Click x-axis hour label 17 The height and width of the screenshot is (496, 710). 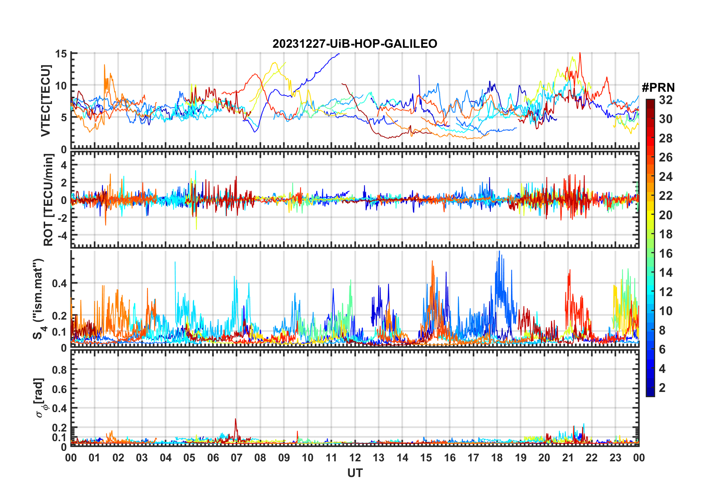pyautogui.click(x=473, y=458)
